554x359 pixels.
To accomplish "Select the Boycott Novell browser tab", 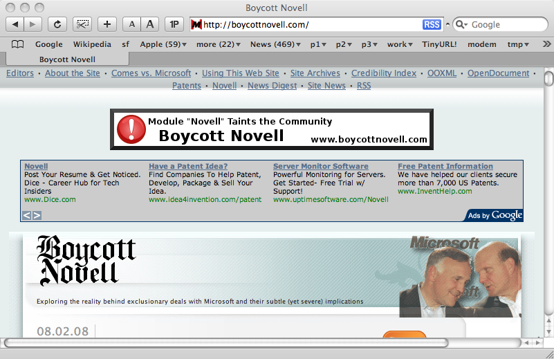I will pos(68,59).
